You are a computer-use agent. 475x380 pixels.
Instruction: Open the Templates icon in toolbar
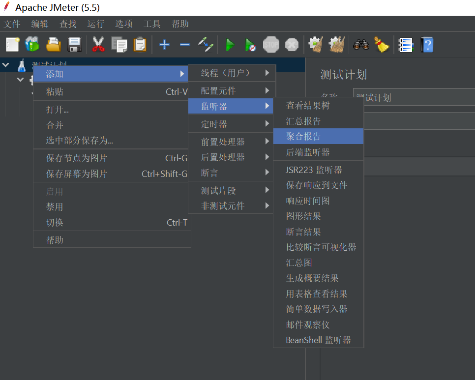pyautogui.click(x=32, y=45)
